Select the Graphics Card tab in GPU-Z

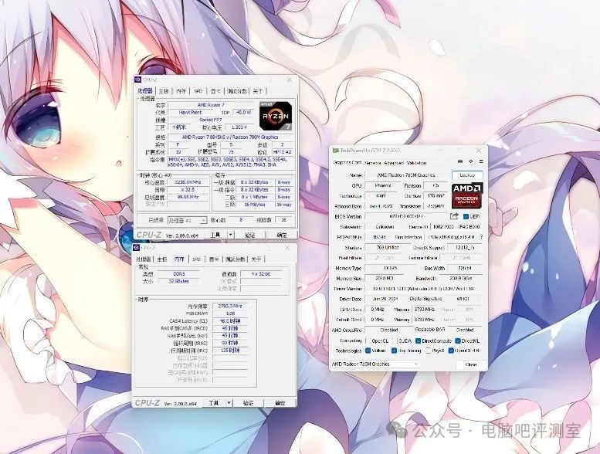(347, 163)
